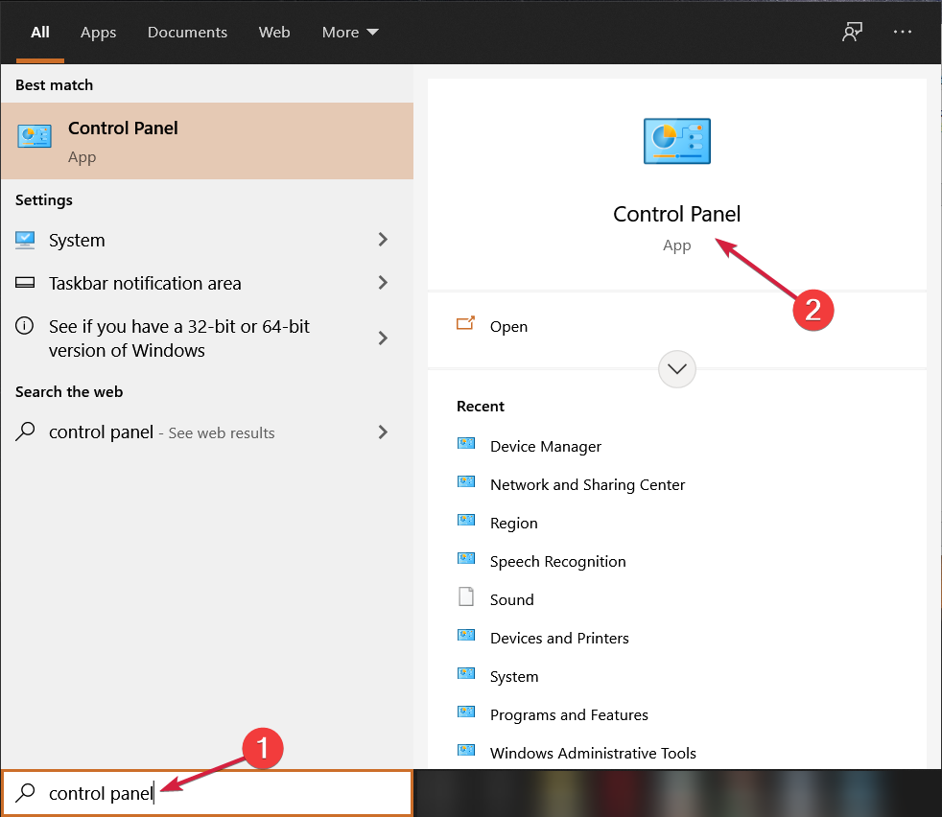Switch to the Documents tab
This screenshot has height=817, width=942.
point(187,32)
